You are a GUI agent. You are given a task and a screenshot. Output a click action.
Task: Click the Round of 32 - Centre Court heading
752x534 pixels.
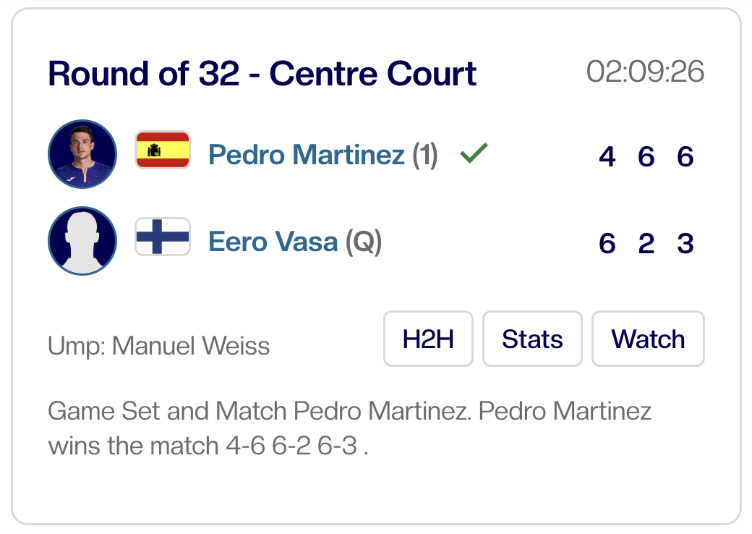(x=262, y=74)
